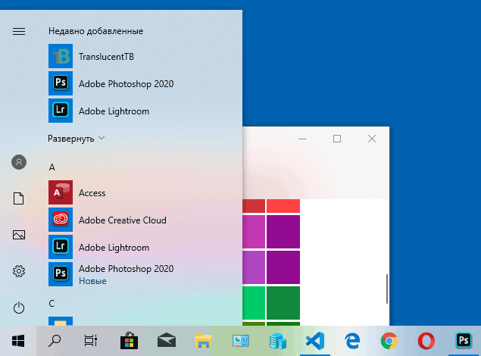Open the user account icon in Start sidebar
481x356 pixels.
(19, 162)
